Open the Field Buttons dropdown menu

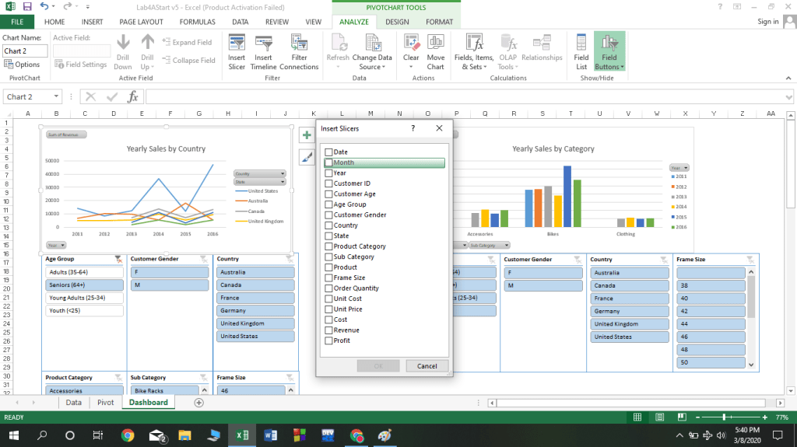coord(609,67)
